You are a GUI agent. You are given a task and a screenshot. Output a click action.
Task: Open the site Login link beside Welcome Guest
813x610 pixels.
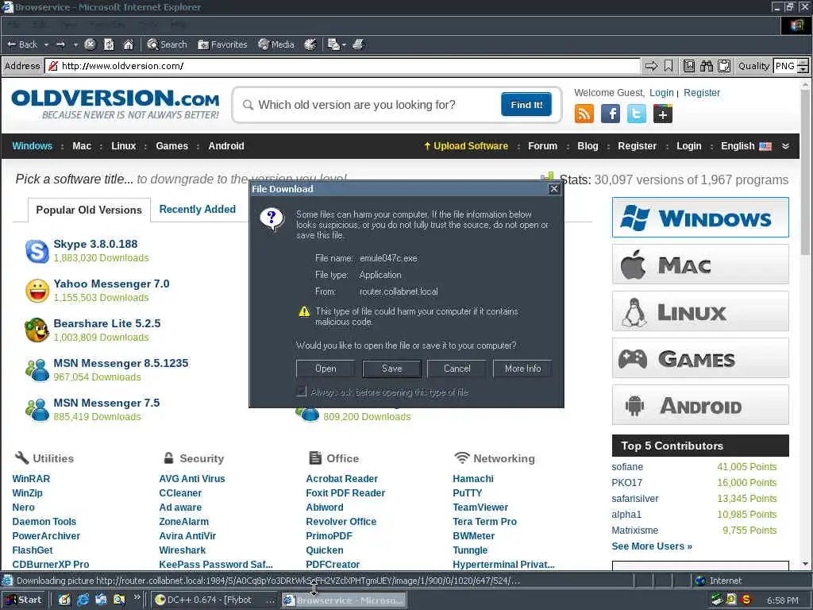(661, 92)
